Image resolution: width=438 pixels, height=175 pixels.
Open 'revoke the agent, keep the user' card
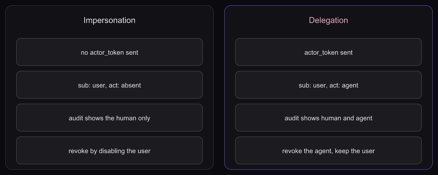tap(328, 150)
